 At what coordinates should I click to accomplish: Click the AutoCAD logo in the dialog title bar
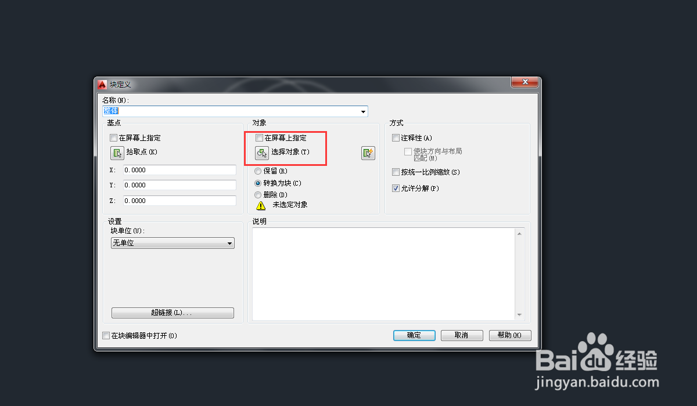click(x=102, y=84)
